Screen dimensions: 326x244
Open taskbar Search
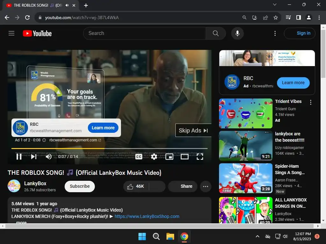click(156, 236)
